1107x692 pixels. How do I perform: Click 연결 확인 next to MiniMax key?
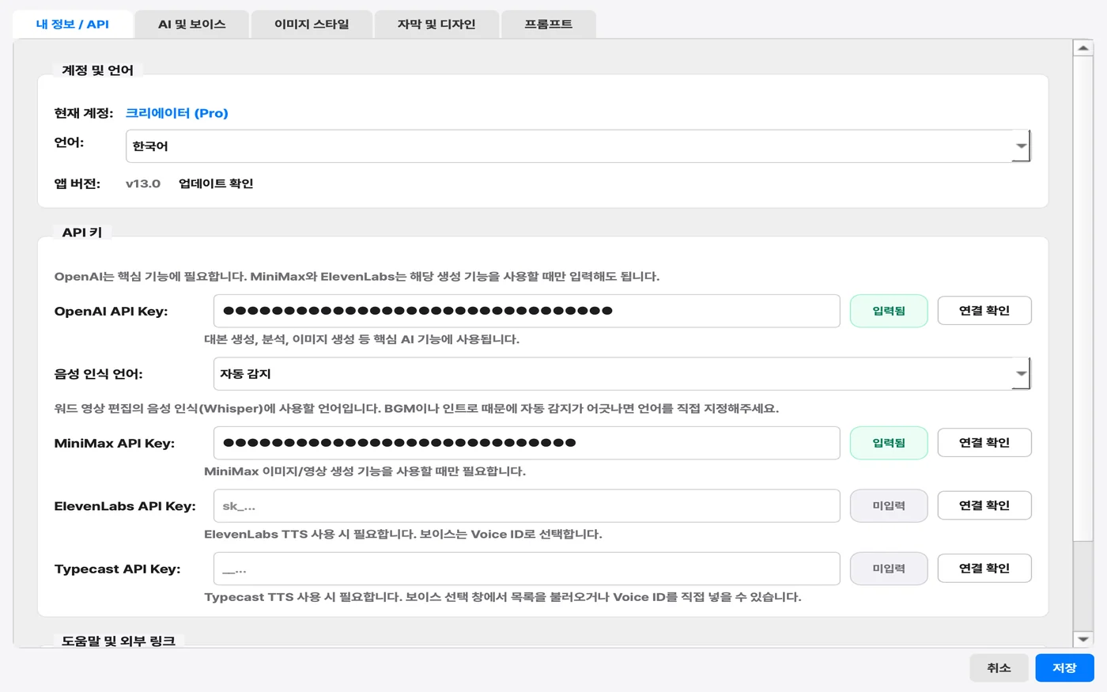click(984, 443)
